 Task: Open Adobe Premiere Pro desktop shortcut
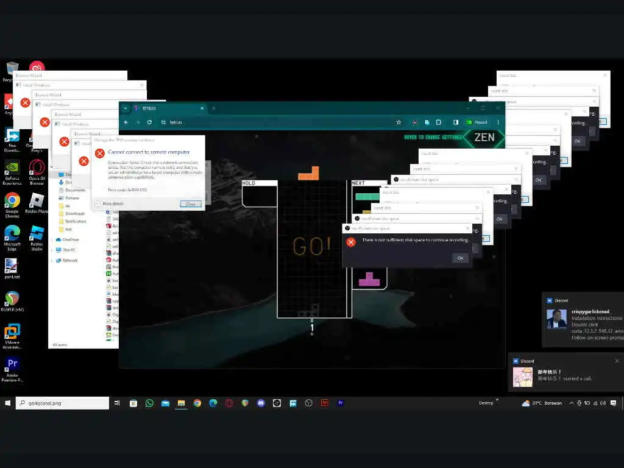(x=12, y=369)
